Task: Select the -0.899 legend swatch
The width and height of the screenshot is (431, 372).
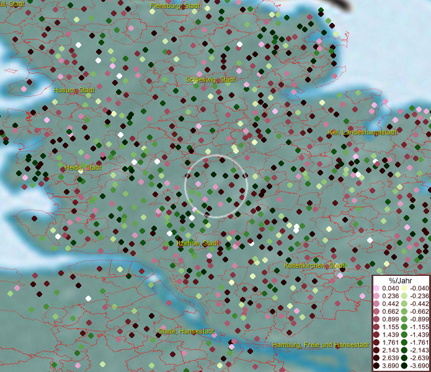Action: pos(404,319)
